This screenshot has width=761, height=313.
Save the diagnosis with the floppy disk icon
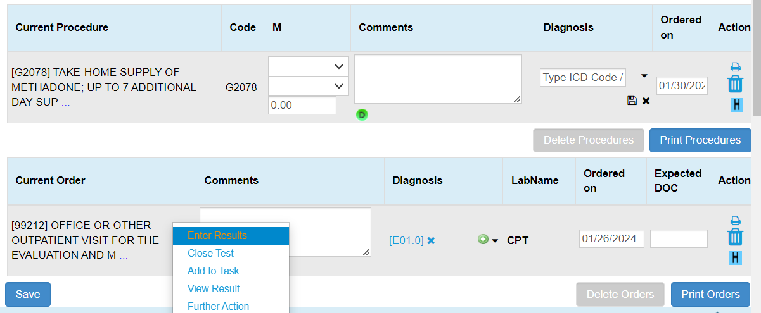[632, 101]
